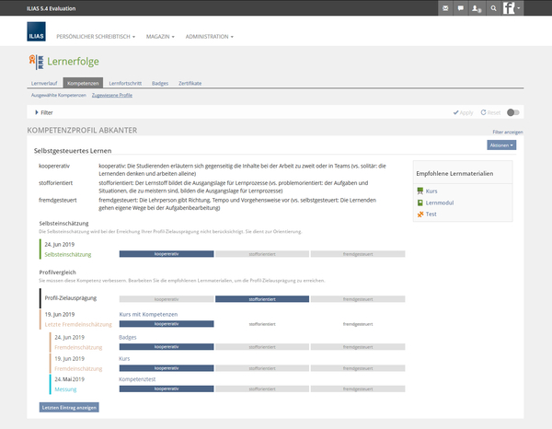Open Persönlicher Schreibtisch menu

click(96, 37)
